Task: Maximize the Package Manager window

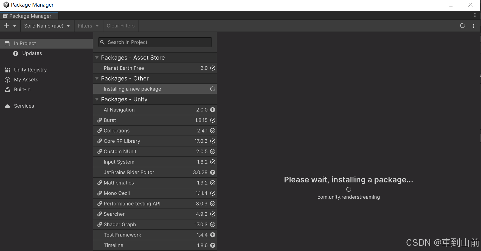Action: pos(451,5)
